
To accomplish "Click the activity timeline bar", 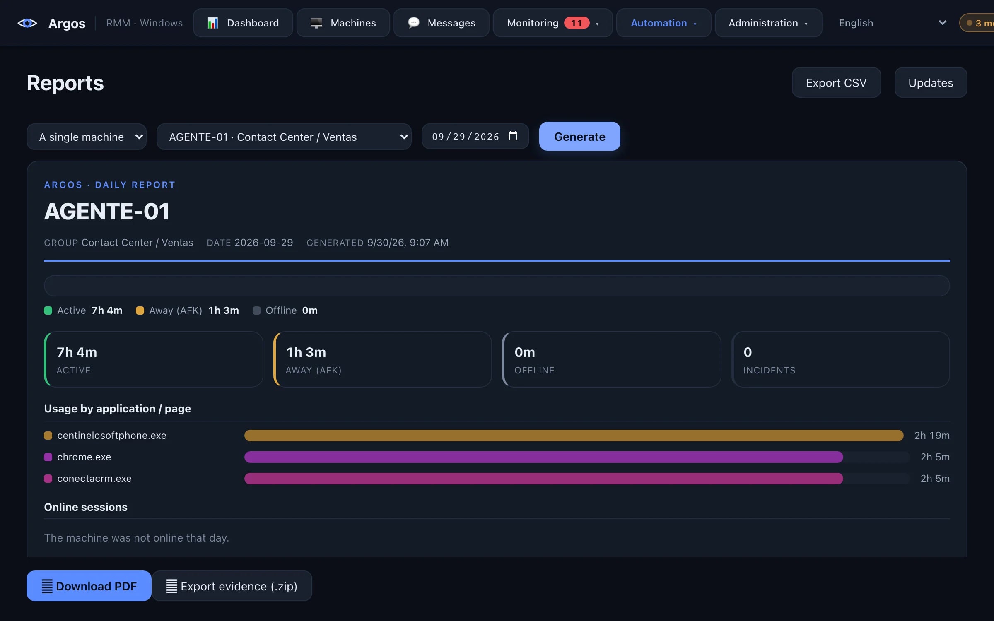I will coord(497,285).
